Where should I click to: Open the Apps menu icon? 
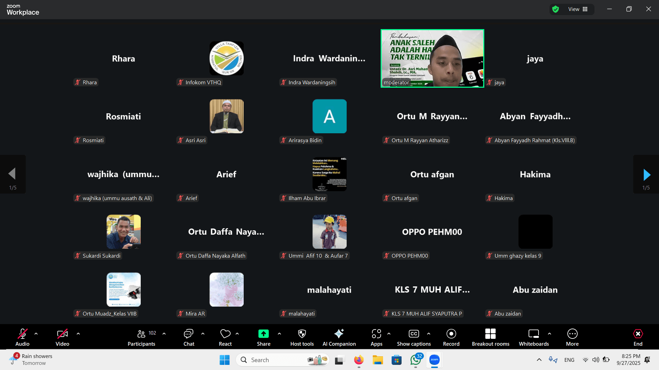pyautogui.click(x=376, y=334)
